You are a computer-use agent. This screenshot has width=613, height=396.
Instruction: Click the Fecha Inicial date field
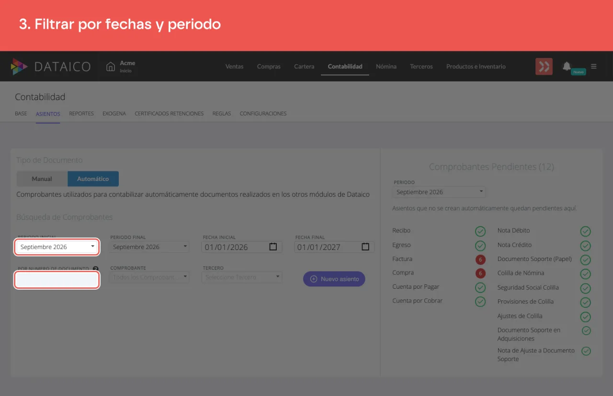[x=242, y=247]
